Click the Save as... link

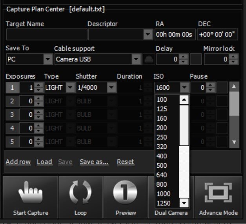pos(94,162)
